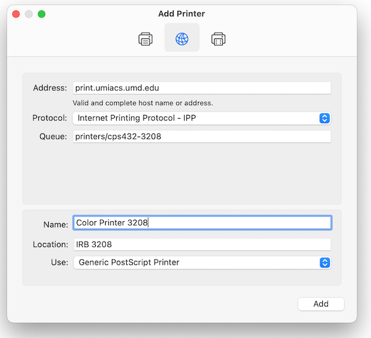The width and height of the screenshot is (371, 338).
Task: Click the blue chevron on Protocol dropdown
Action: pyautogui.click(x=325, y=118)
